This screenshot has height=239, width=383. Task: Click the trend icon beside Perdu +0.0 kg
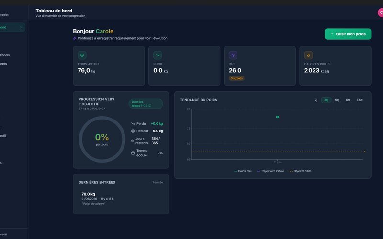coord(133,124)
